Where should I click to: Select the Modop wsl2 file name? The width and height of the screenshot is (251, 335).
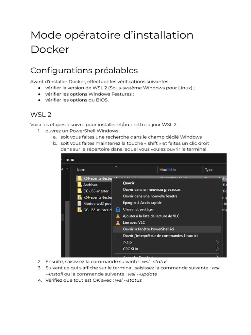tap(97, 203)
